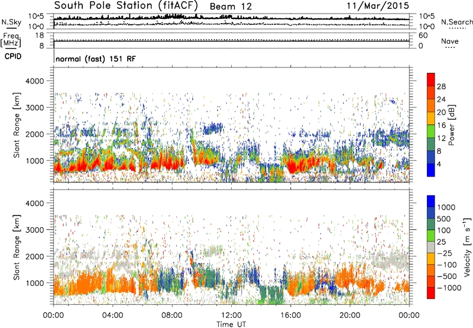
Task: Click the 'N.Search' legend label
Action: click(456, 22)
